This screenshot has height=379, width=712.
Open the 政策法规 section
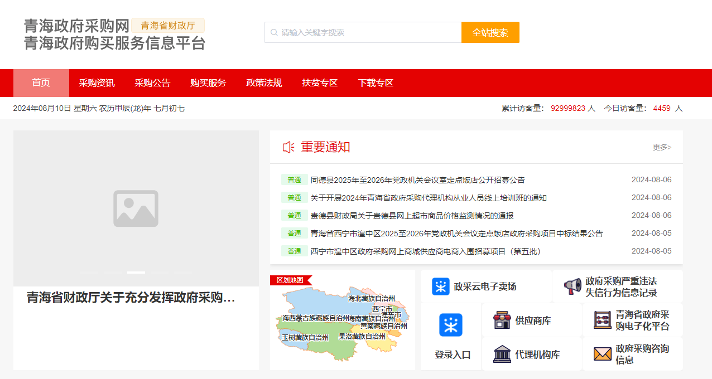click(263, 82)
